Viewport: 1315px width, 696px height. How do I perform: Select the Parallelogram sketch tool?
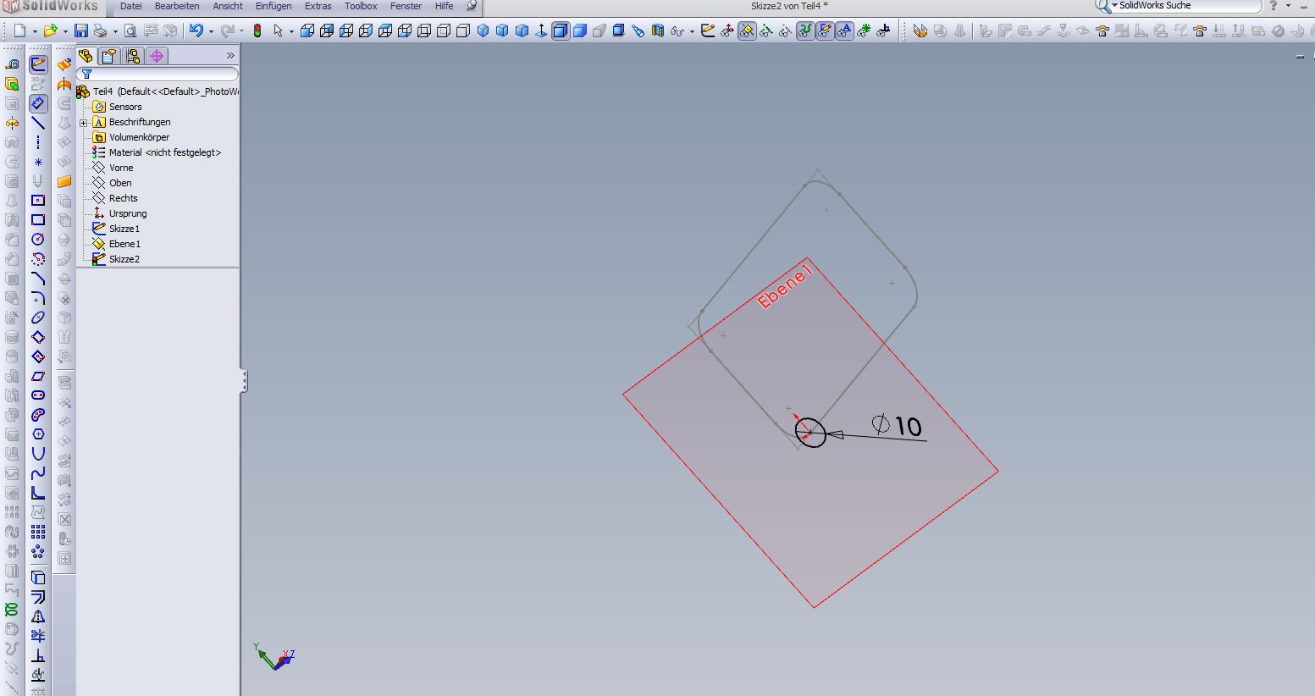tap(38, 376)
